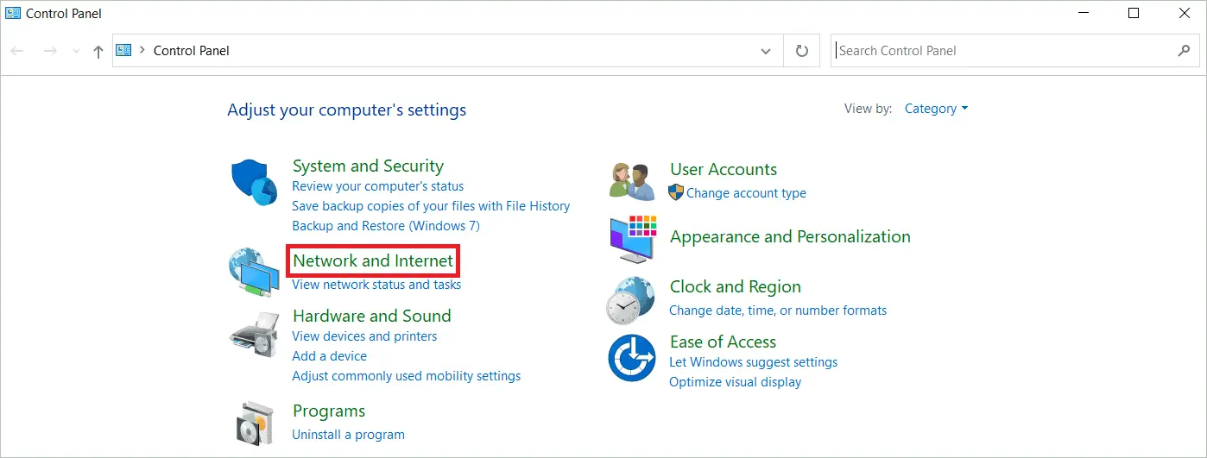Click Change account type link

tap(746, 193)
